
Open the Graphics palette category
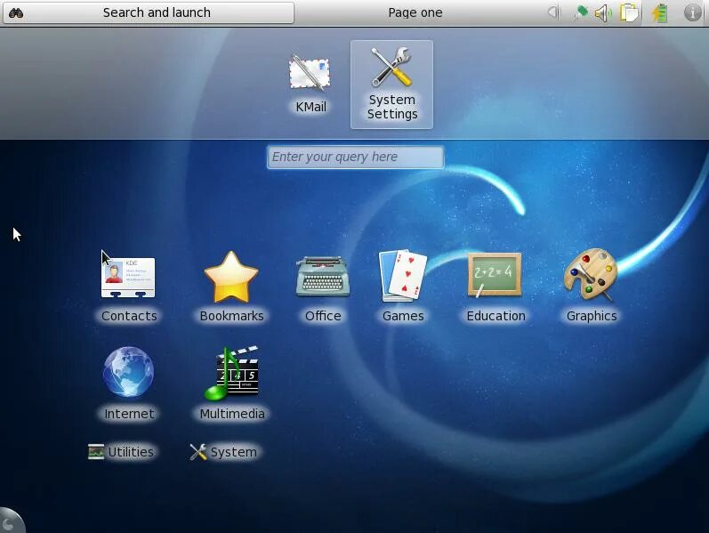click(592, 287)
